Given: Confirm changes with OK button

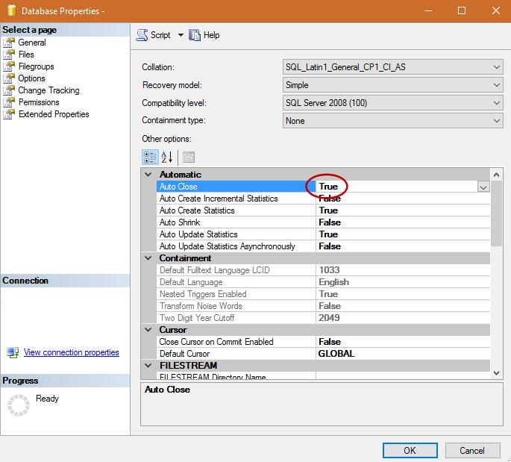Looking at the screenshot, I should (x=410, y=450).
